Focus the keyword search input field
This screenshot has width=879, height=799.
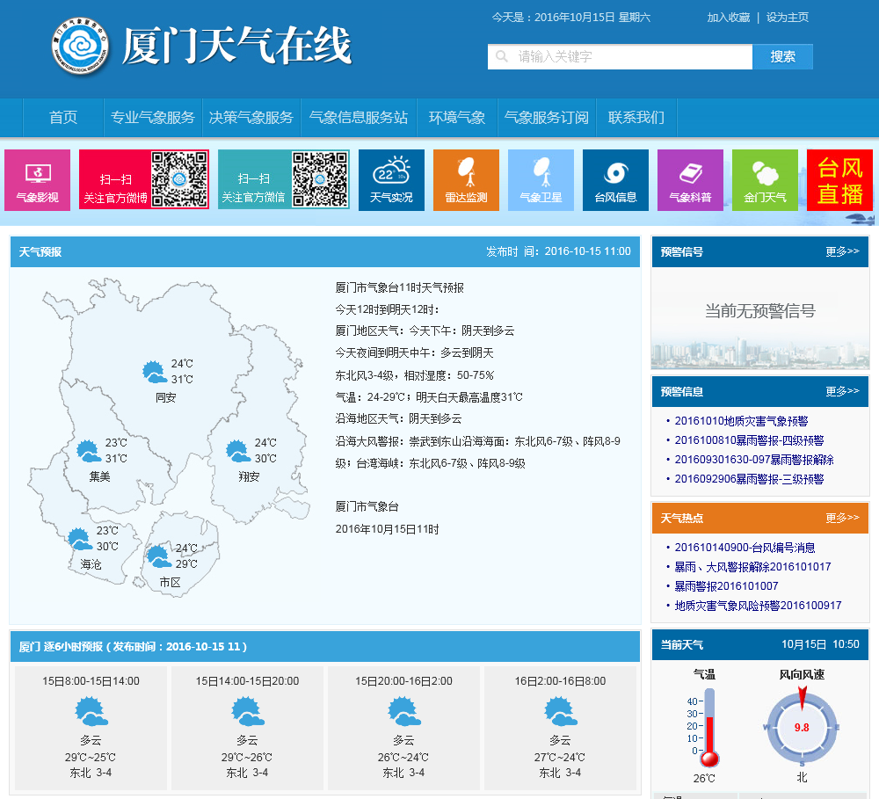620,56
